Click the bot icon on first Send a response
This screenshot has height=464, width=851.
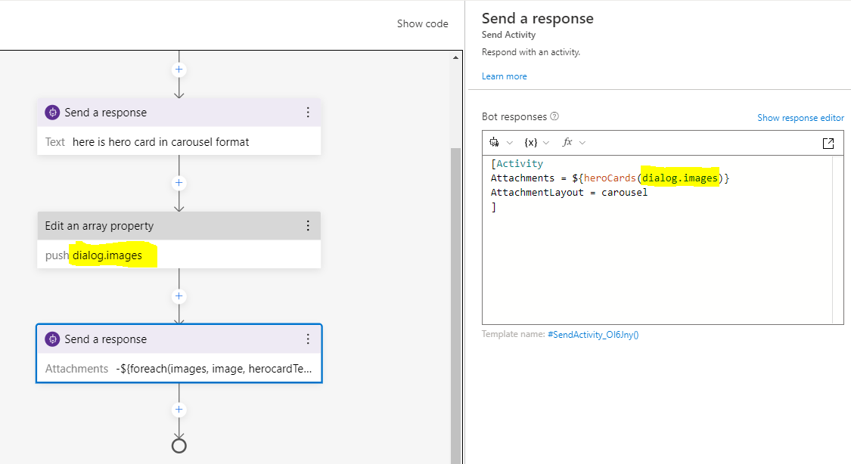point(52,112)
